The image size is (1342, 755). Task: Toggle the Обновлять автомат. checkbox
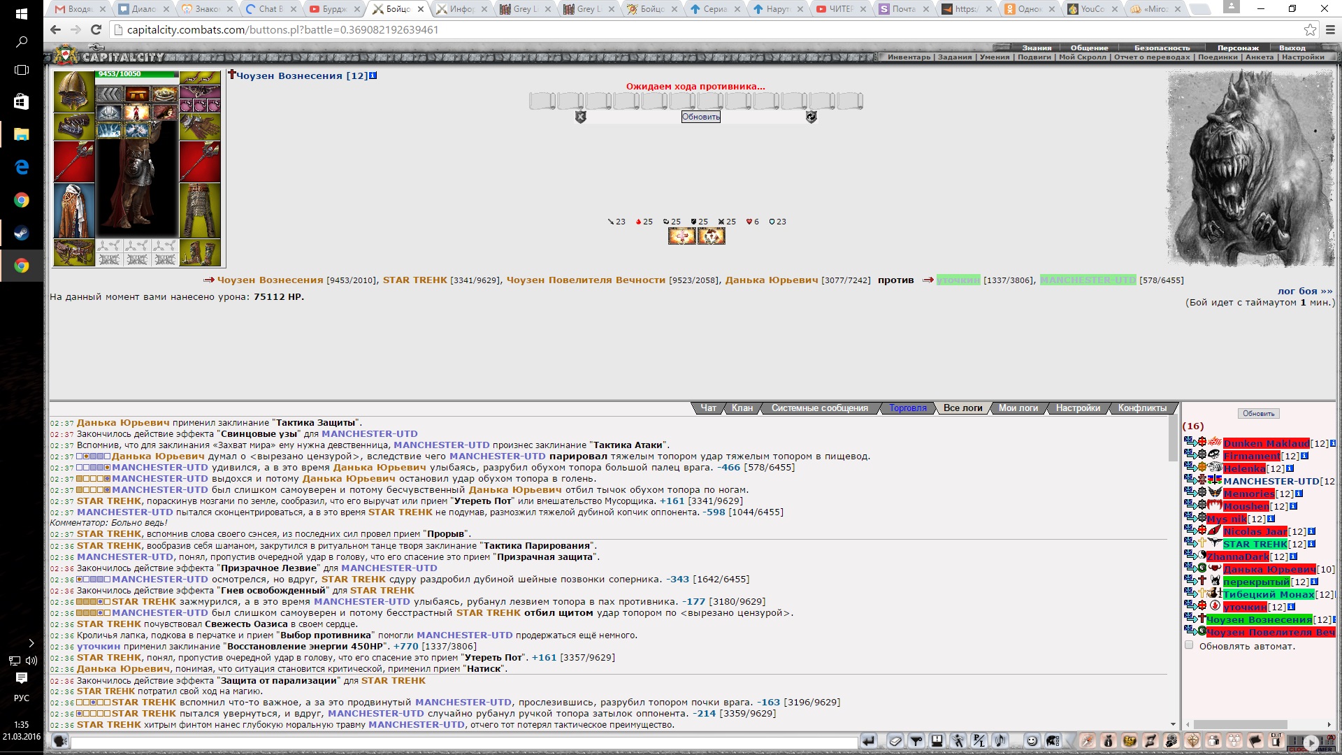click(1189, 645)
